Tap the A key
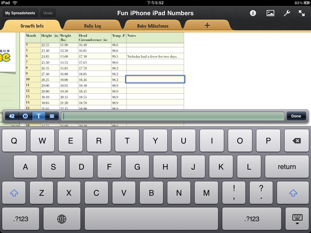Image resolution: width=311 pixels, height=233 pixels. [25, 167]
